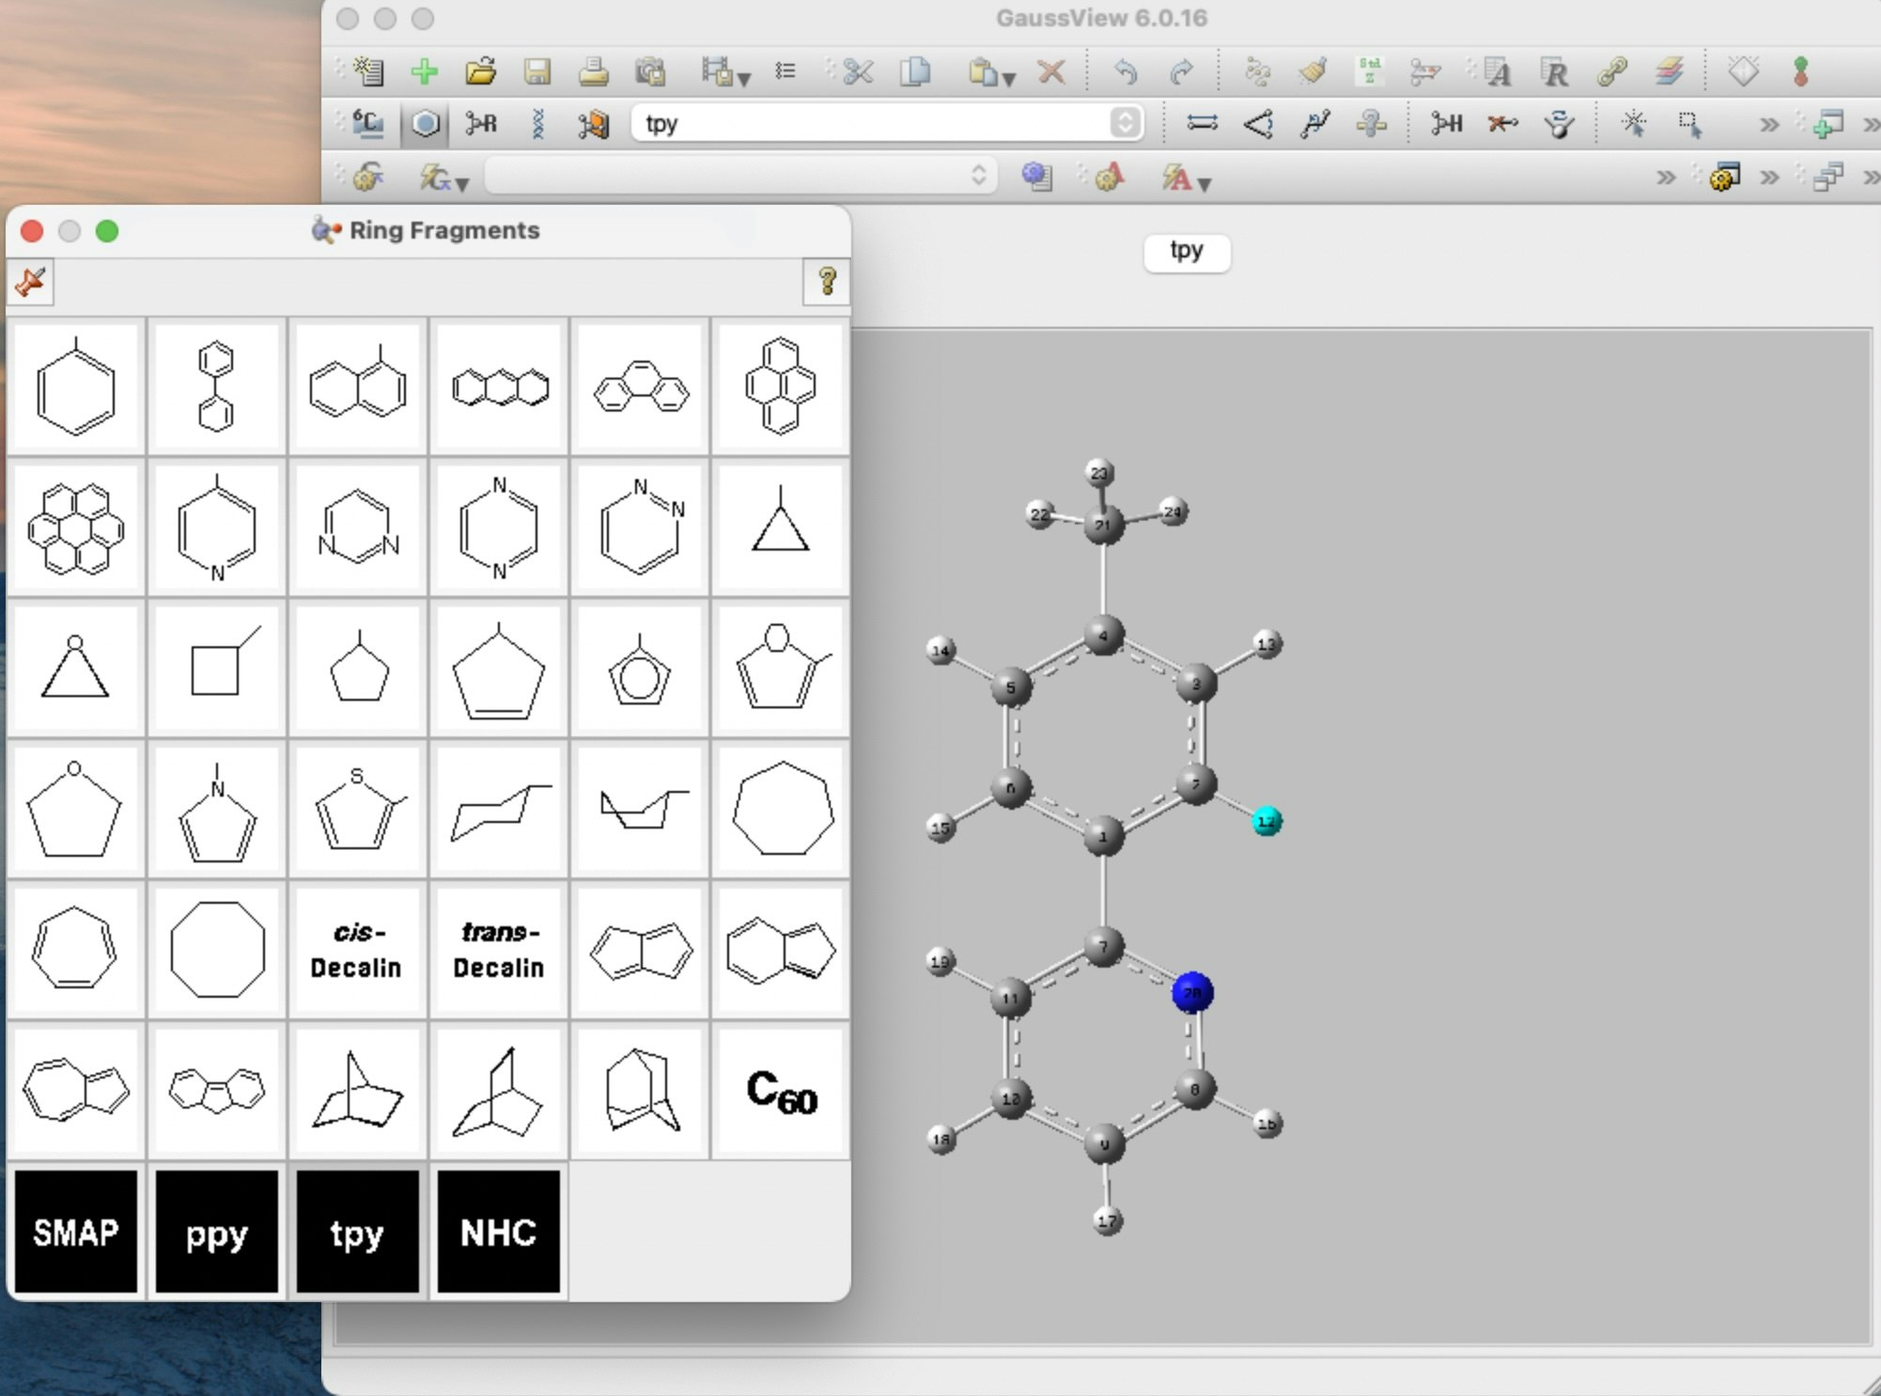This screenshot has width=1881, height=1396.
Task: Click the Delete Atom tool
Action: pyautogui.click(x=1502, y=123)
